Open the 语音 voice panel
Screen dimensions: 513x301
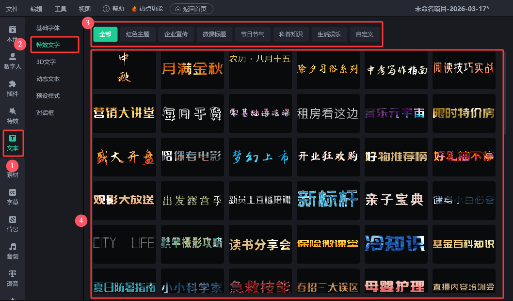[x=13, y=278]
